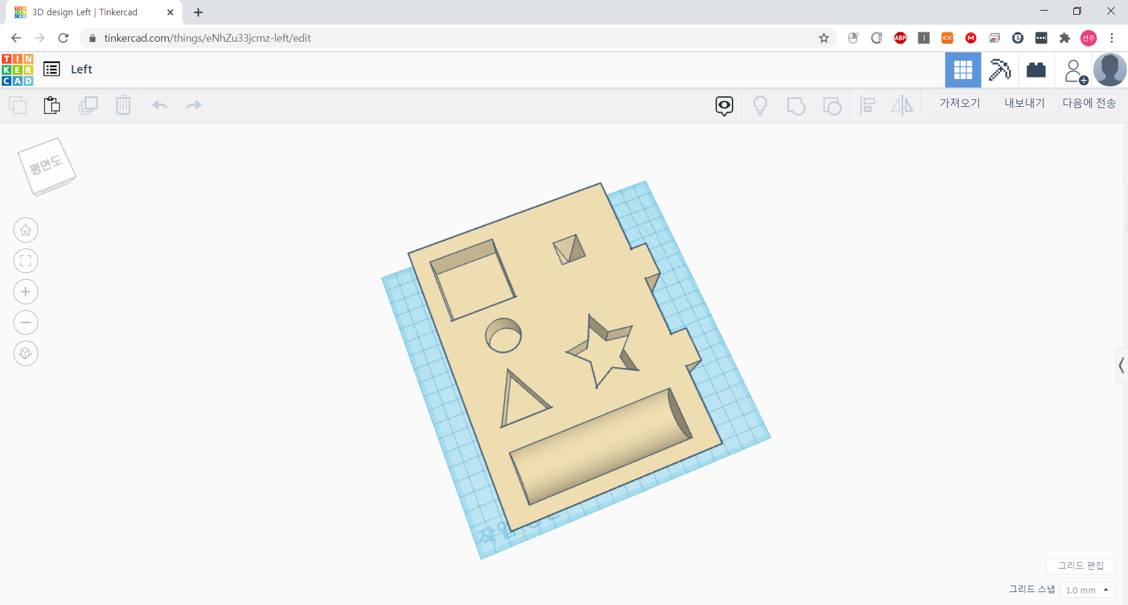The image size is (1128, 605).
Task: Click the Home view button
Action: coord(26,230)
